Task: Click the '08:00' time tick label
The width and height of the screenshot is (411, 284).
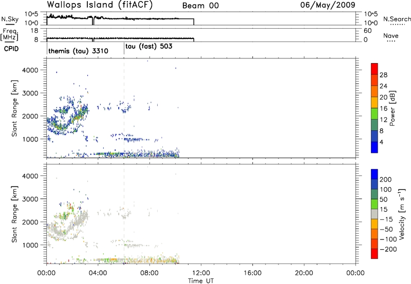Action: point(150,273)
